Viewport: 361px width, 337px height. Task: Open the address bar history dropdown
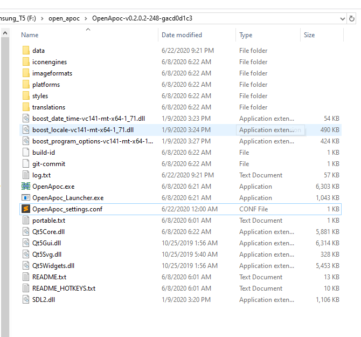[342, 19]
